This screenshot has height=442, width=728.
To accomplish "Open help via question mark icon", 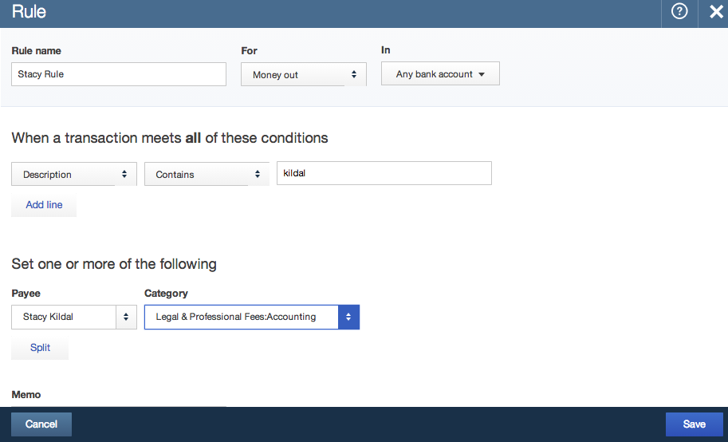I will [679, 11].
